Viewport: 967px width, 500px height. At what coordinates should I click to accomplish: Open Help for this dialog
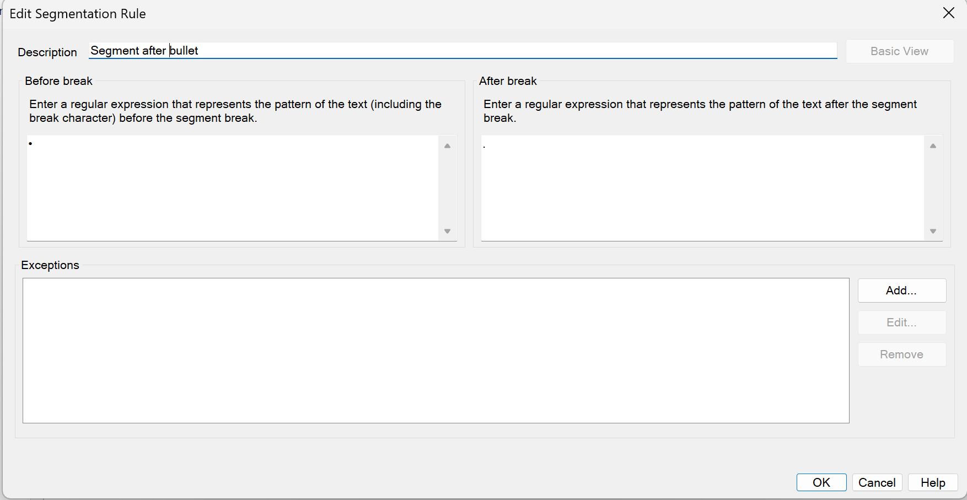click(x=932, y=482)
